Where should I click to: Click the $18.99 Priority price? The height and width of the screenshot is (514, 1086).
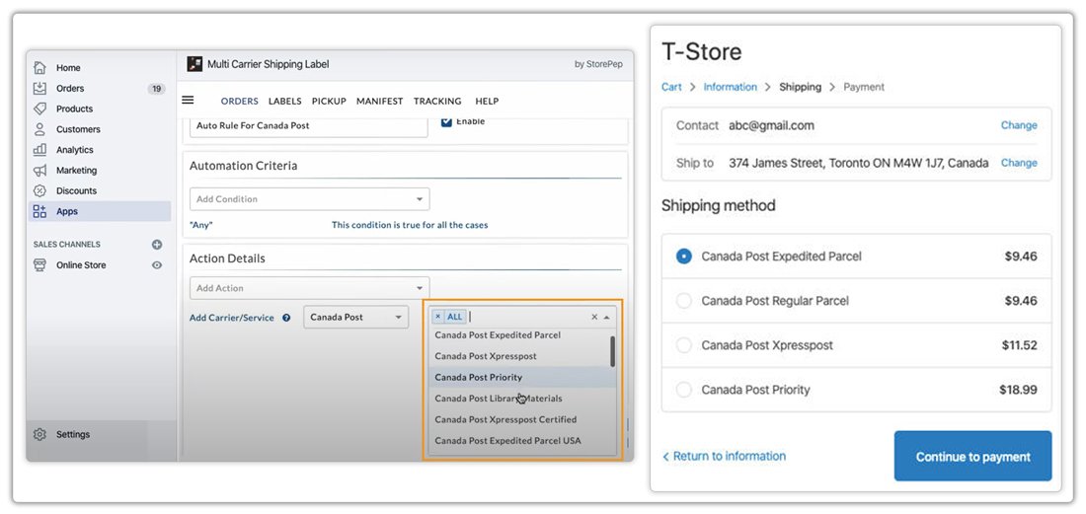coord(1018,390)
